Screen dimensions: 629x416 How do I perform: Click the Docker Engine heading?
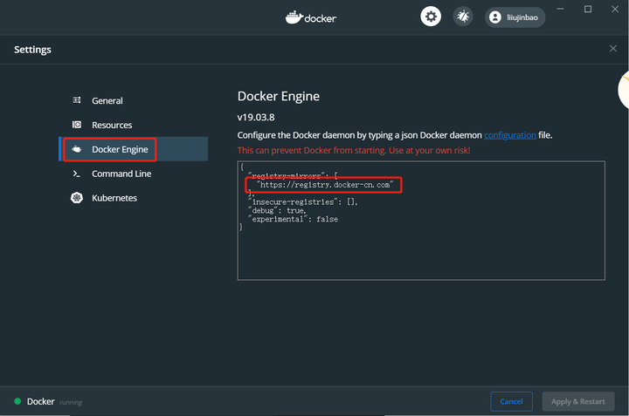coord(279,97)
